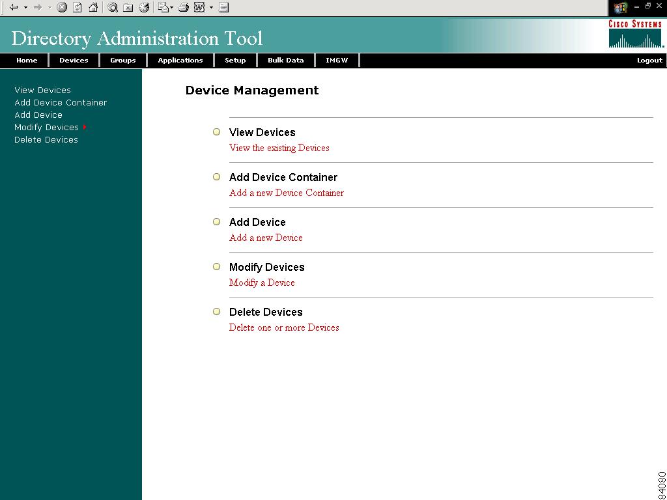Screen dimensions: 667x500
Task: Click the Mail toolbar icon
Action: [163, 7]
